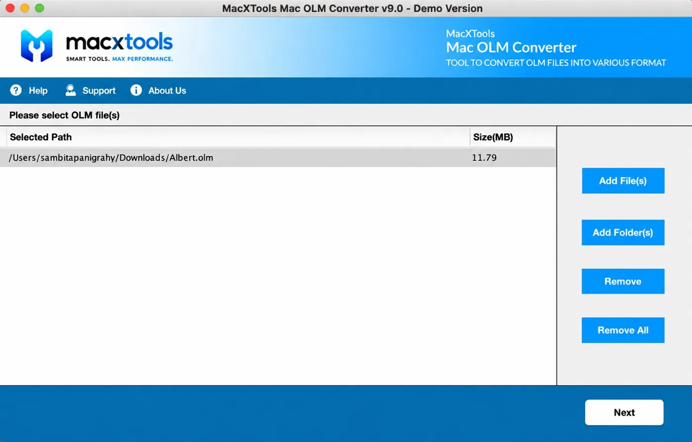Maximize the window with green button
This screenshot has width=692, height=442.
click(x=40, y=8)
